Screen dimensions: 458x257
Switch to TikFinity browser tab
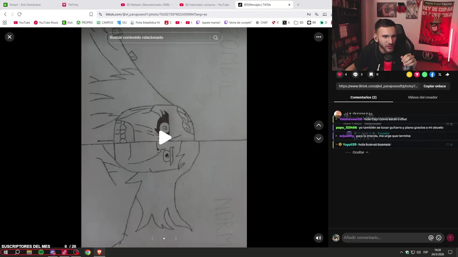tap(87, 5)
